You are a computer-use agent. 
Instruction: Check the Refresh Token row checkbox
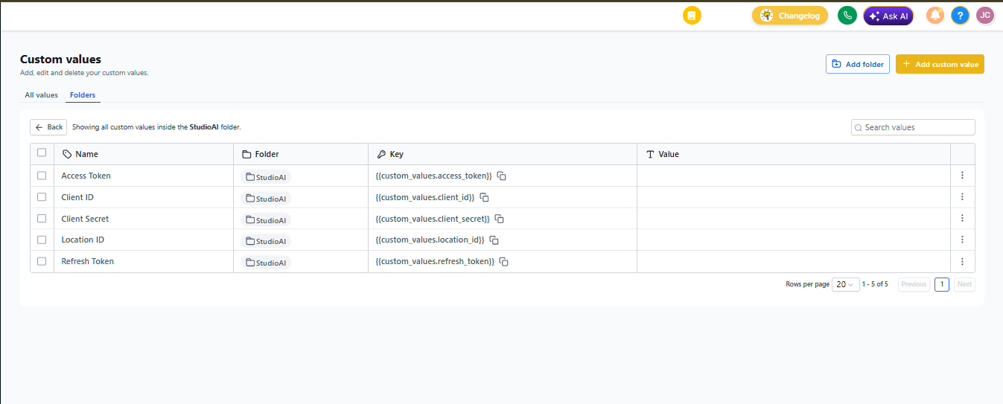pyautogui.click(x=42, y=261)
